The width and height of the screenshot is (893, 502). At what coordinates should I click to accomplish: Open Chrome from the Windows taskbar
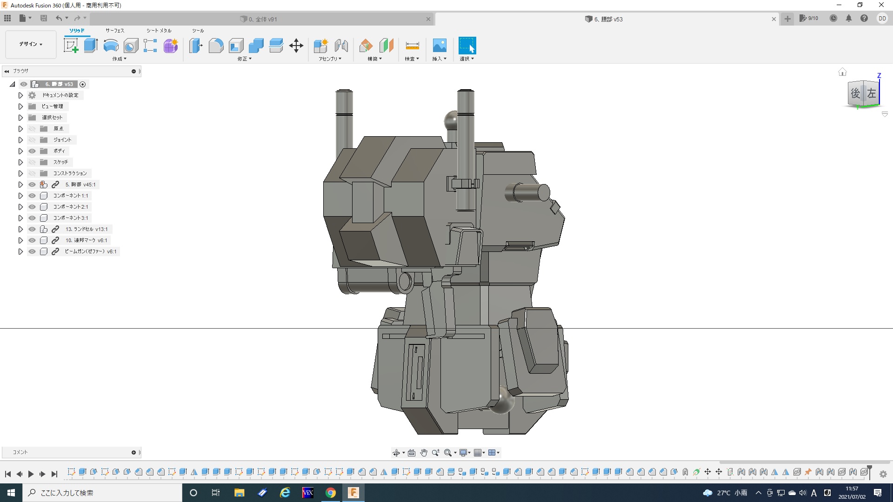click(330, 493)
